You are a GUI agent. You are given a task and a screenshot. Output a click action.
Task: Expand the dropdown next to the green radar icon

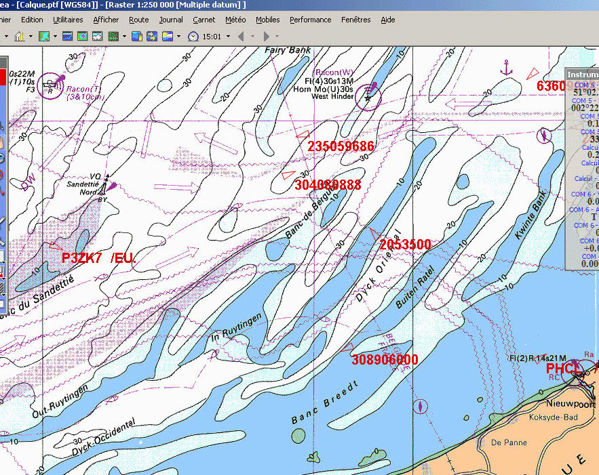[x=125, y=36]
